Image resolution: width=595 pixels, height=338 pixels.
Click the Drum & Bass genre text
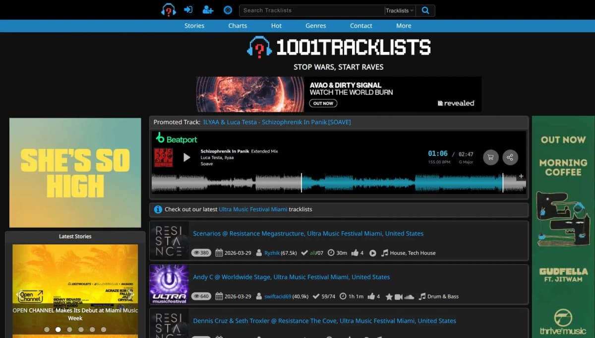pyautogui.click(x=443, y=296)
